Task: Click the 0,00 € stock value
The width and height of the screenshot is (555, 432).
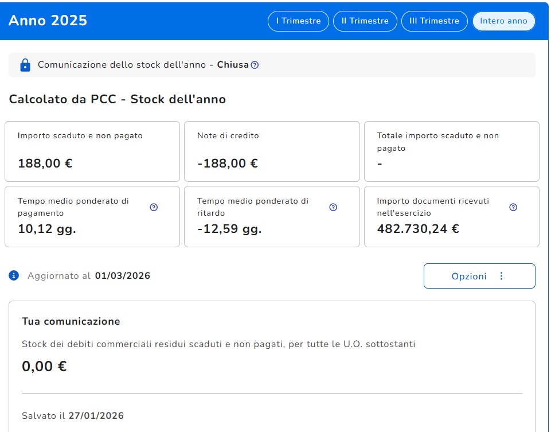Action: (44, 366)
